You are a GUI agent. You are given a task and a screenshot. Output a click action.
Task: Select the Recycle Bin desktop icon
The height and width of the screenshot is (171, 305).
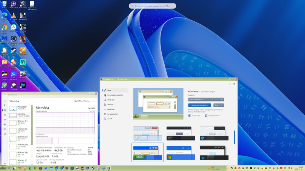coord(5,5)
